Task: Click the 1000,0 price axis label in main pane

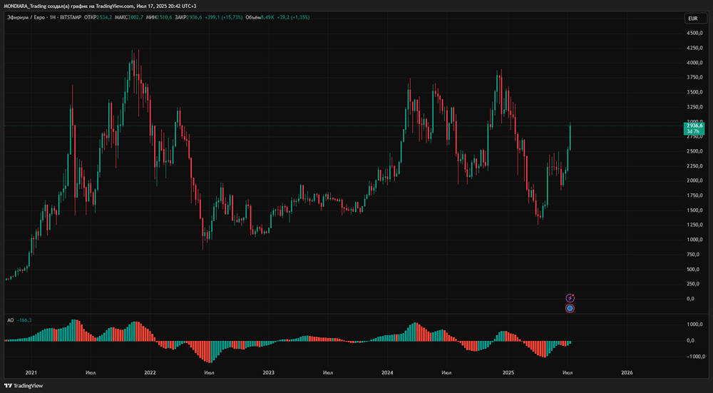Action: (x=694, y=240)
